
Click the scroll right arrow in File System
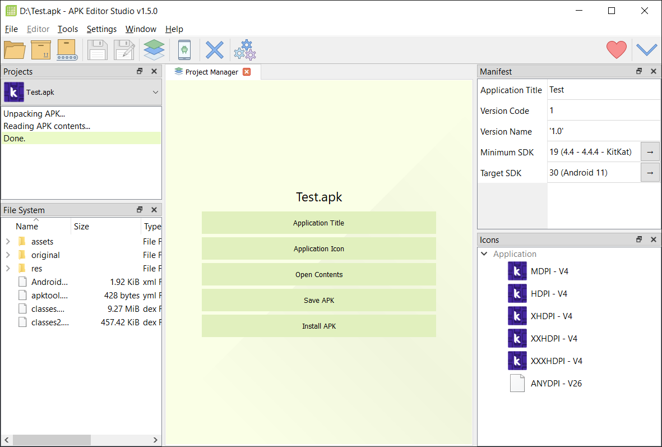tap(155, 440)
